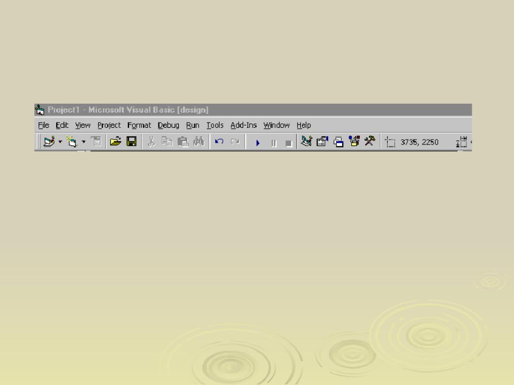Click the object position crosshair icon
The width and height of the screenshot is (514, 385).
click(x=390, y=142)
